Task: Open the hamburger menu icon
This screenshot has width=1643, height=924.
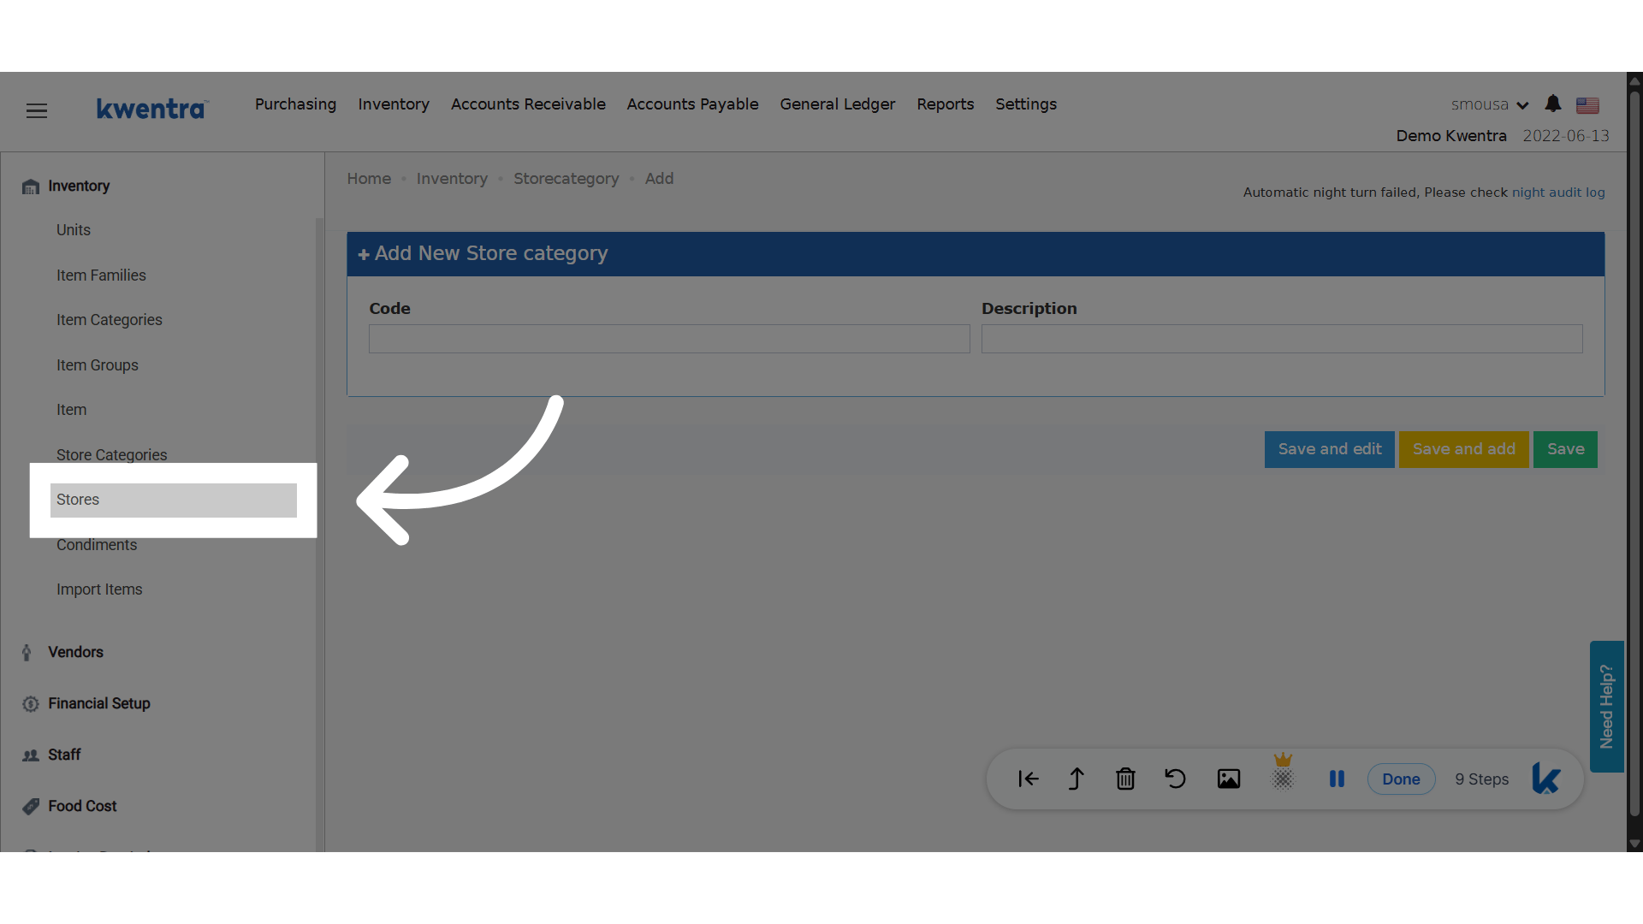Action: [x=37, y=111]
